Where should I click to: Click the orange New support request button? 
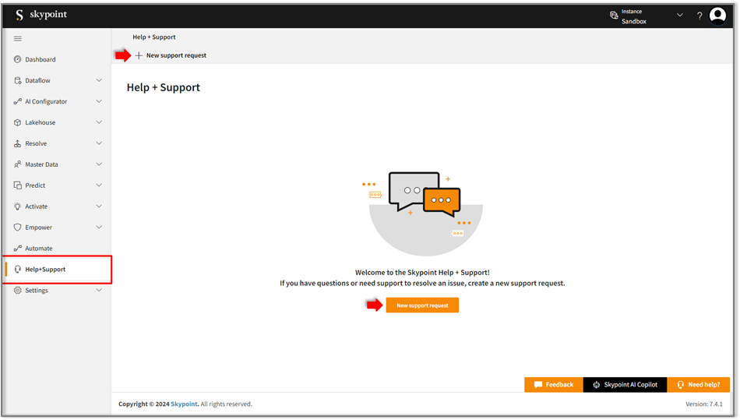[x=422, y=305]
